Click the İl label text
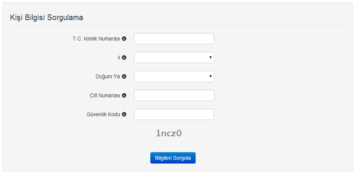Viewport: 354px width, 173px height. pyautogui.click(x=119, y=58)
